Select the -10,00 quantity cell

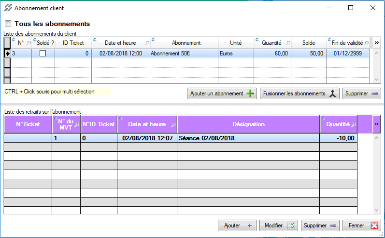tap(338, 138)
